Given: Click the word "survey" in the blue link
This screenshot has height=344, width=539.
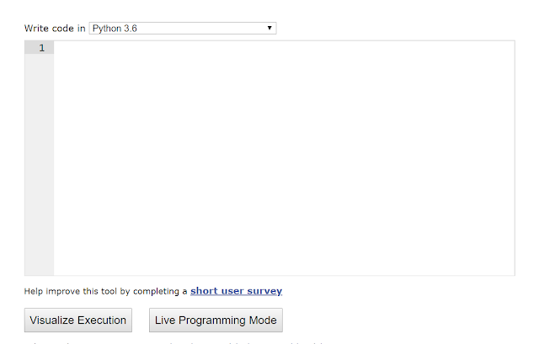Looking at the screenshot, I should pos(264,291).
